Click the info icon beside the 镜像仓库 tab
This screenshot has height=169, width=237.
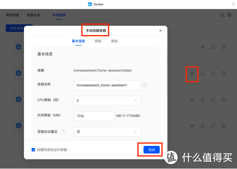[x=43, y=15]
